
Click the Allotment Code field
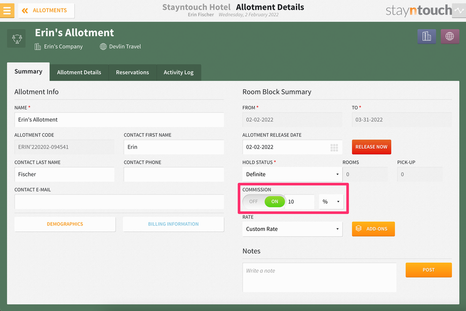click(x=64, y=147)
